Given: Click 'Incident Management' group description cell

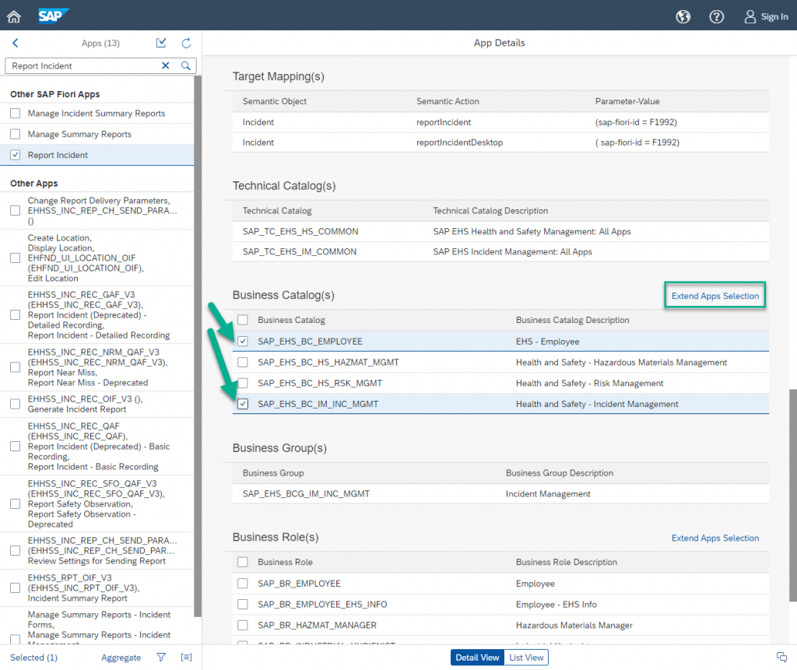Looking at the screenshot, I should point(548,493).
